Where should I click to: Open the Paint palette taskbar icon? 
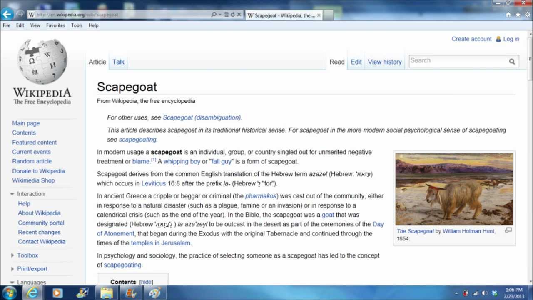click(155, 293)
